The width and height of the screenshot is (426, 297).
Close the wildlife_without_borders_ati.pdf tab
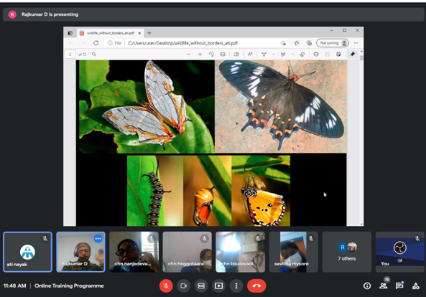point(139,33)
